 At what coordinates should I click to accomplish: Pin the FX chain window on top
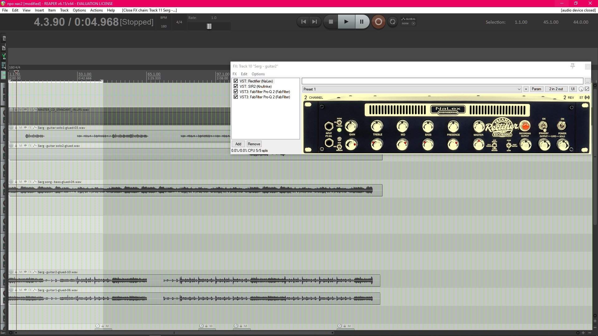pyautogui.click(x=572, y=66)
